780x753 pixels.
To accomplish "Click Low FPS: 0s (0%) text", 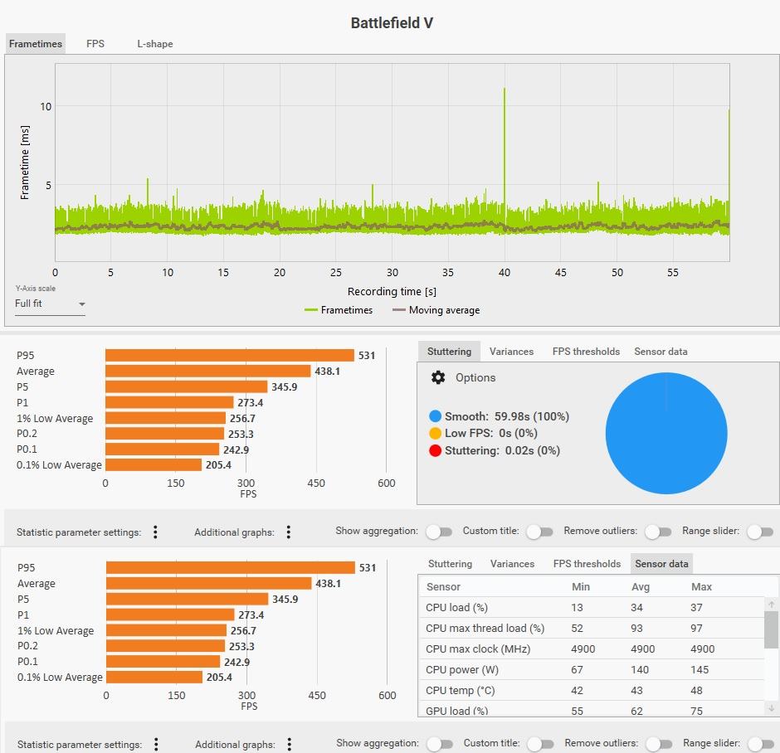I will click(x=491, y=433).
